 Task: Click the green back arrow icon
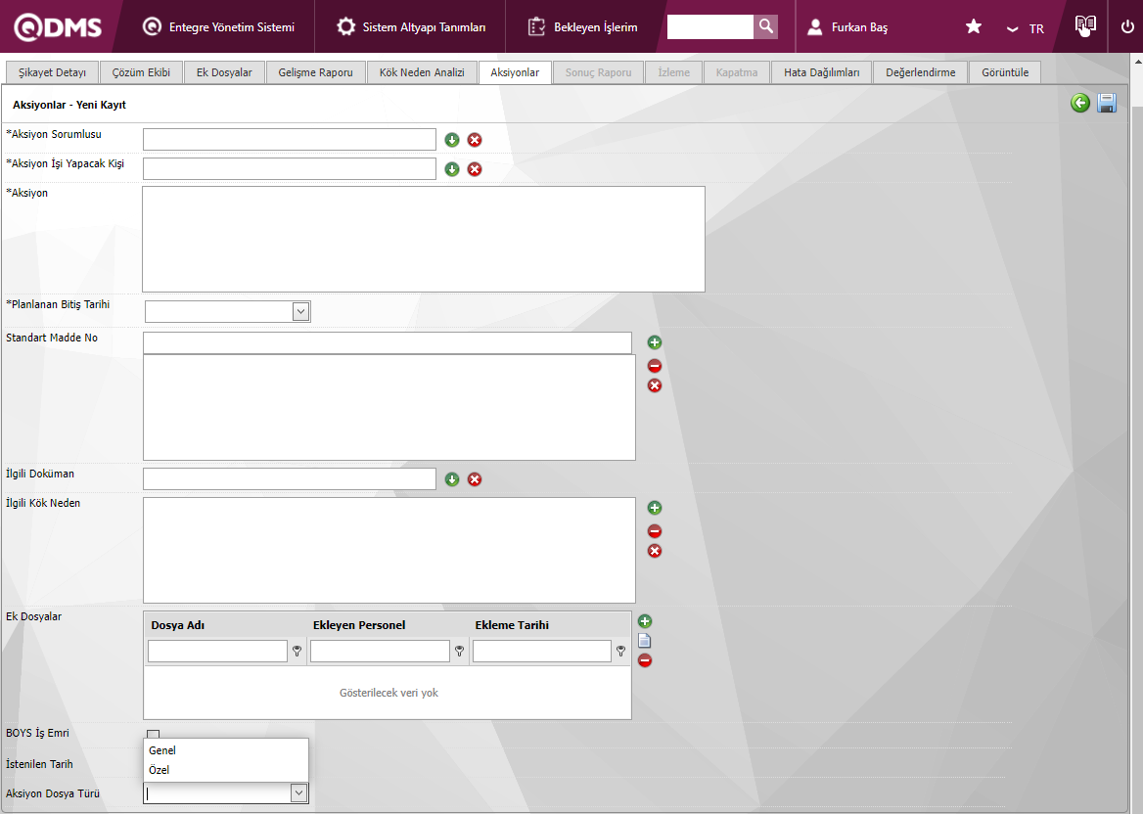(x=1080, y=103)
